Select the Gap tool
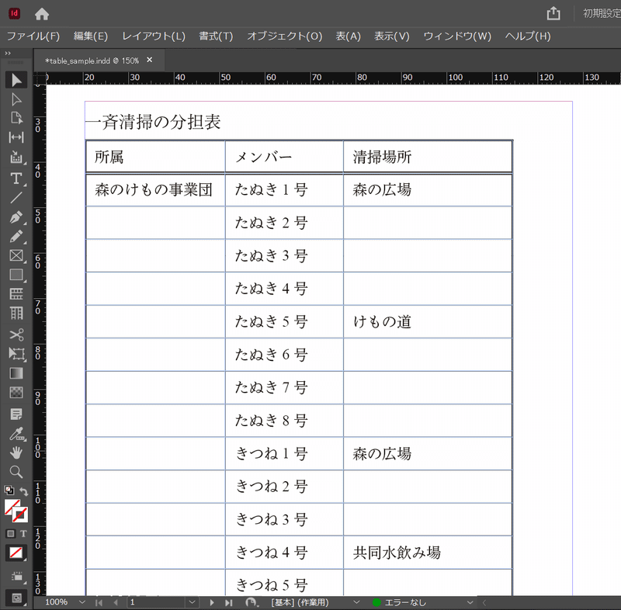The image size is (621, 610). [16, 137]
